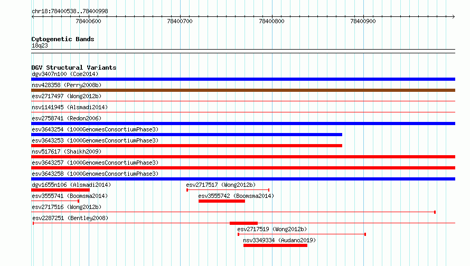This screenshot has width=470, height=266.
Task: Select the 18q23 band label
Action: coord(40,45)
